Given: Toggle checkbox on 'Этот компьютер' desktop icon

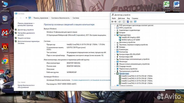Looking at the screenshot, I should click(x=3, y=2).
